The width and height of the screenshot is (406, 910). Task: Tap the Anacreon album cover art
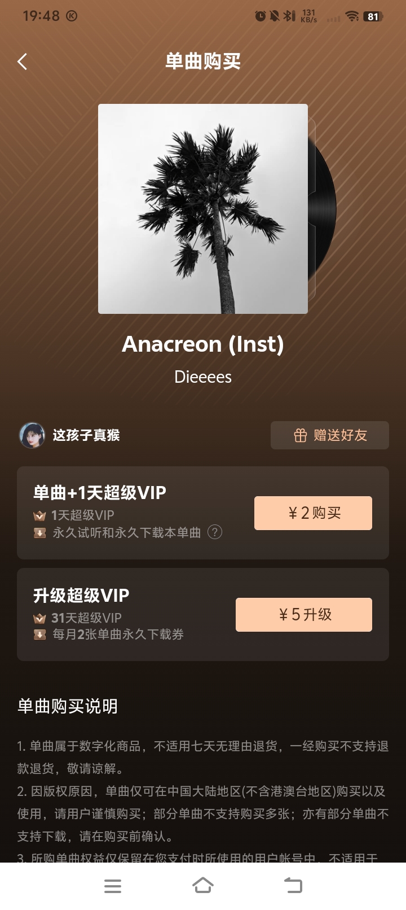203,209
